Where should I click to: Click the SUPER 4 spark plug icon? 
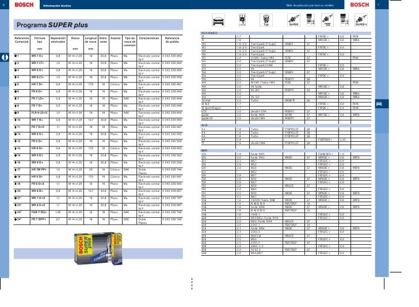[x=361, y=20]
